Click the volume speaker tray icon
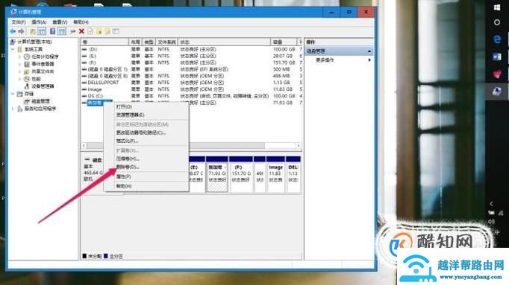Viewport: 509px width, 285px height. coord(492,222)
